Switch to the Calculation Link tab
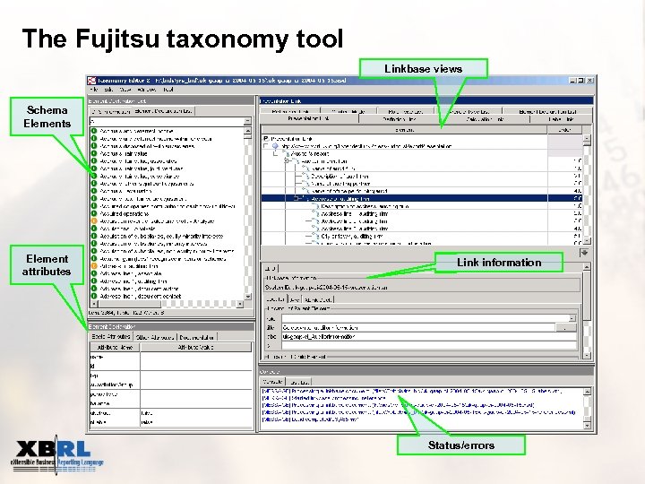The image size is (645, 484). click(486, 119)
